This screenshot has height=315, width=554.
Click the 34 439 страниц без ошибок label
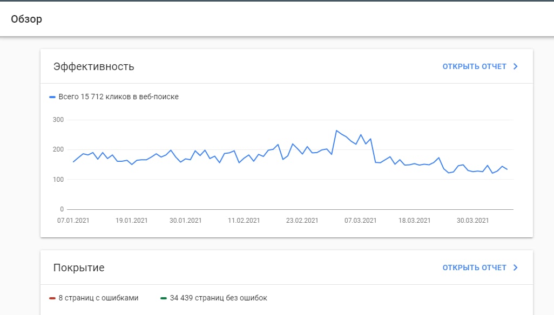click(x=218, y=298)
